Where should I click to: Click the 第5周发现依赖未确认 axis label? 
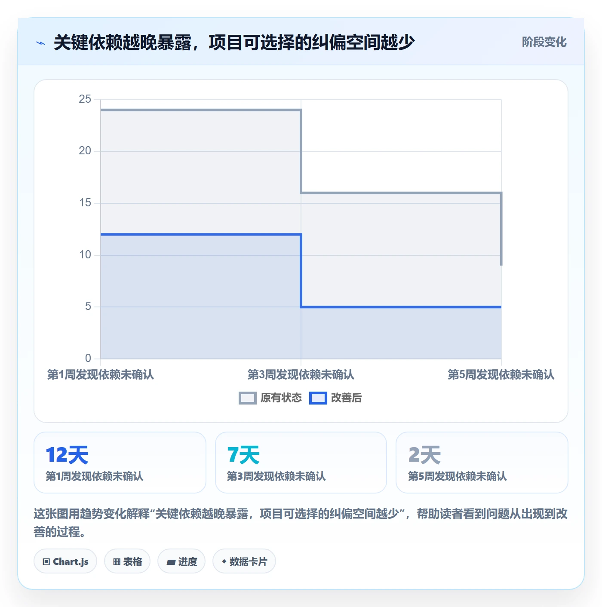501,374
